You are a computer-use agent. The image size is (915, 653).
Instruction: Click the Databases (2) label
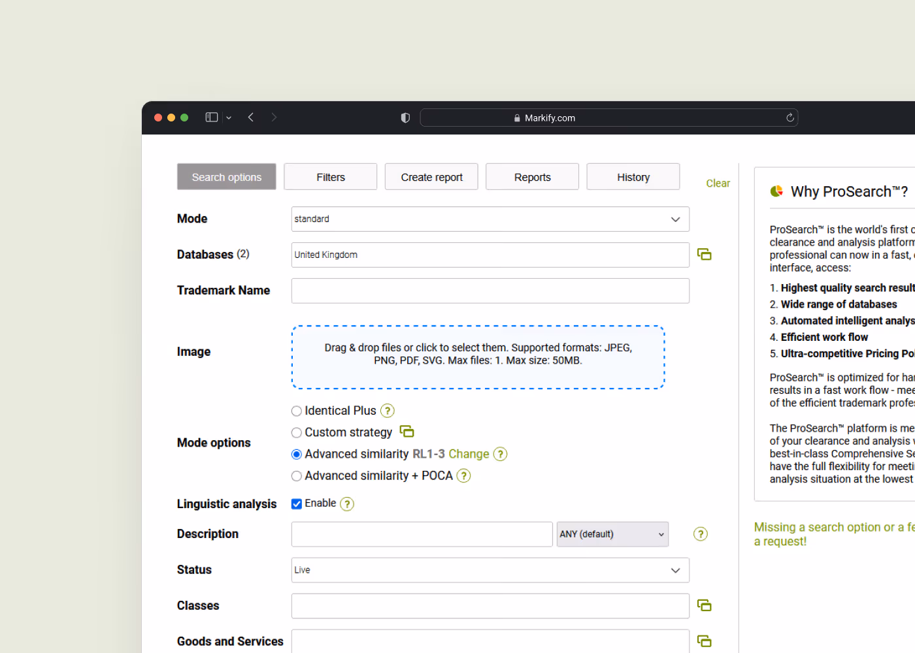(213, 254)
